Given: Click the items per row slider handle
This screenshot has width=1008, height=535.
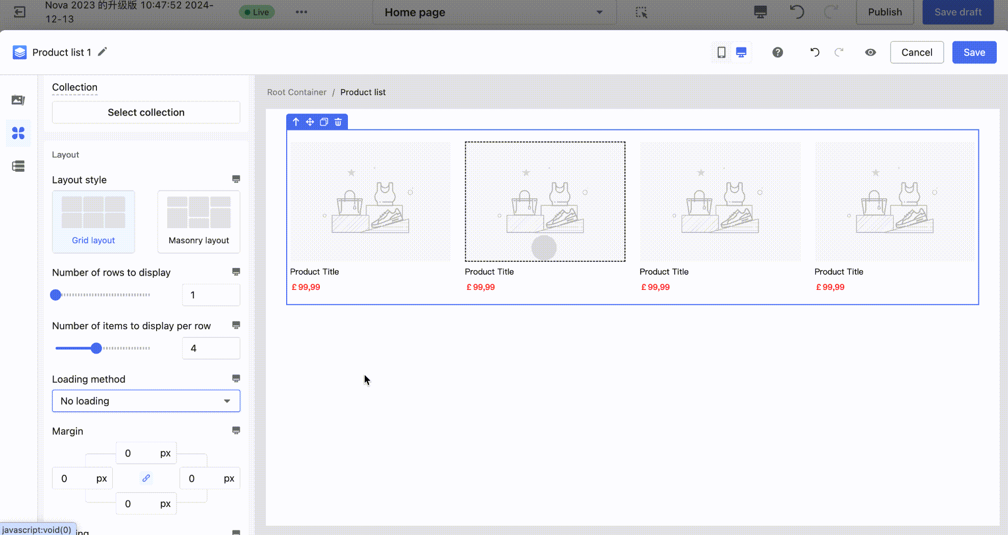Looking at the screenshot, I should (x=96, y=349).
